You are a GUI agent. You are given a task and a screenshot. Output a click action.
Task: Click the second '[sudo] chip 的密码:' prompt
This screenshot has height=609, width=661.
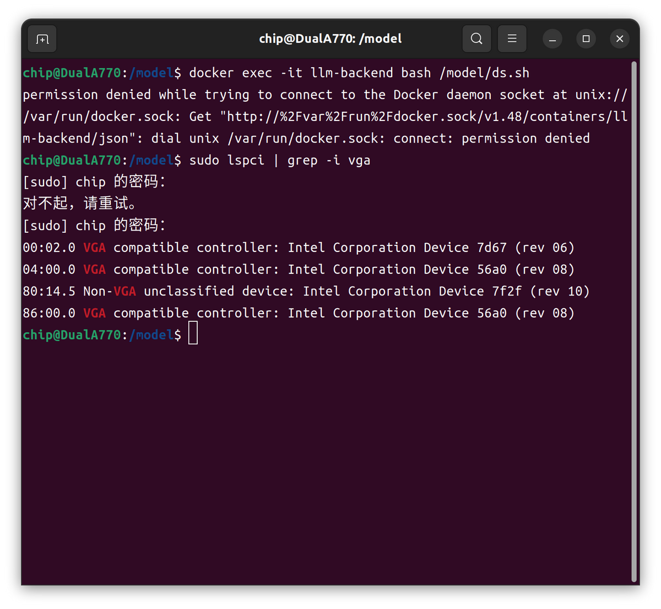pyautogui.click(x=94, y=226)
